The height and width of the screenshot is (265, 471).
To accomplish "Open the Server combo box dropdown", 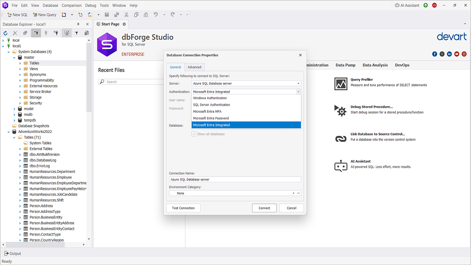I will click(x=298, y=84).
